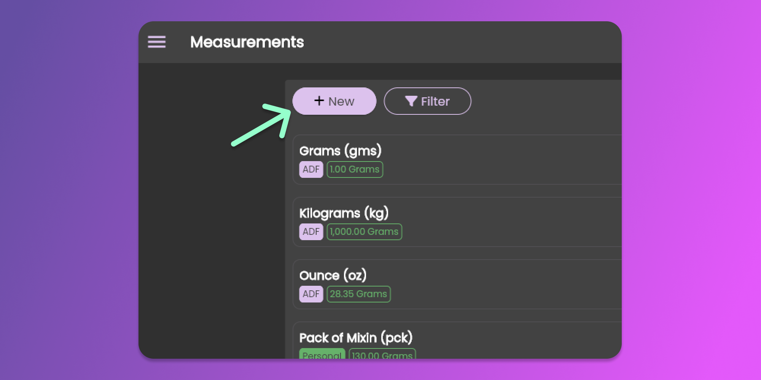Click the ADF tag under Ounce
761x380 pixels.
click(311, 294)
